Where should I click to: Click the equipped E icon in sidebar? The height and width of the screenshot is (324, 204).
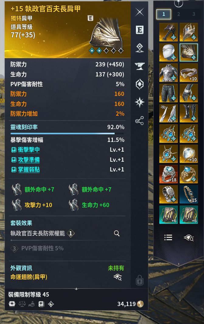click(140, 30)
